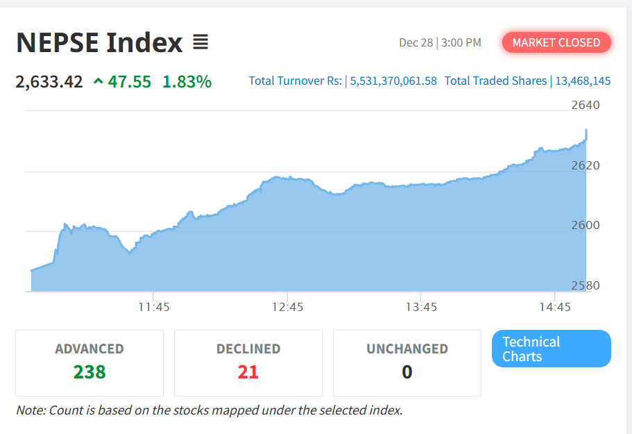Select the turnover value 5,531,370,061.58
Viewport: 632px width, 434px height.
[x=393, y=81]
